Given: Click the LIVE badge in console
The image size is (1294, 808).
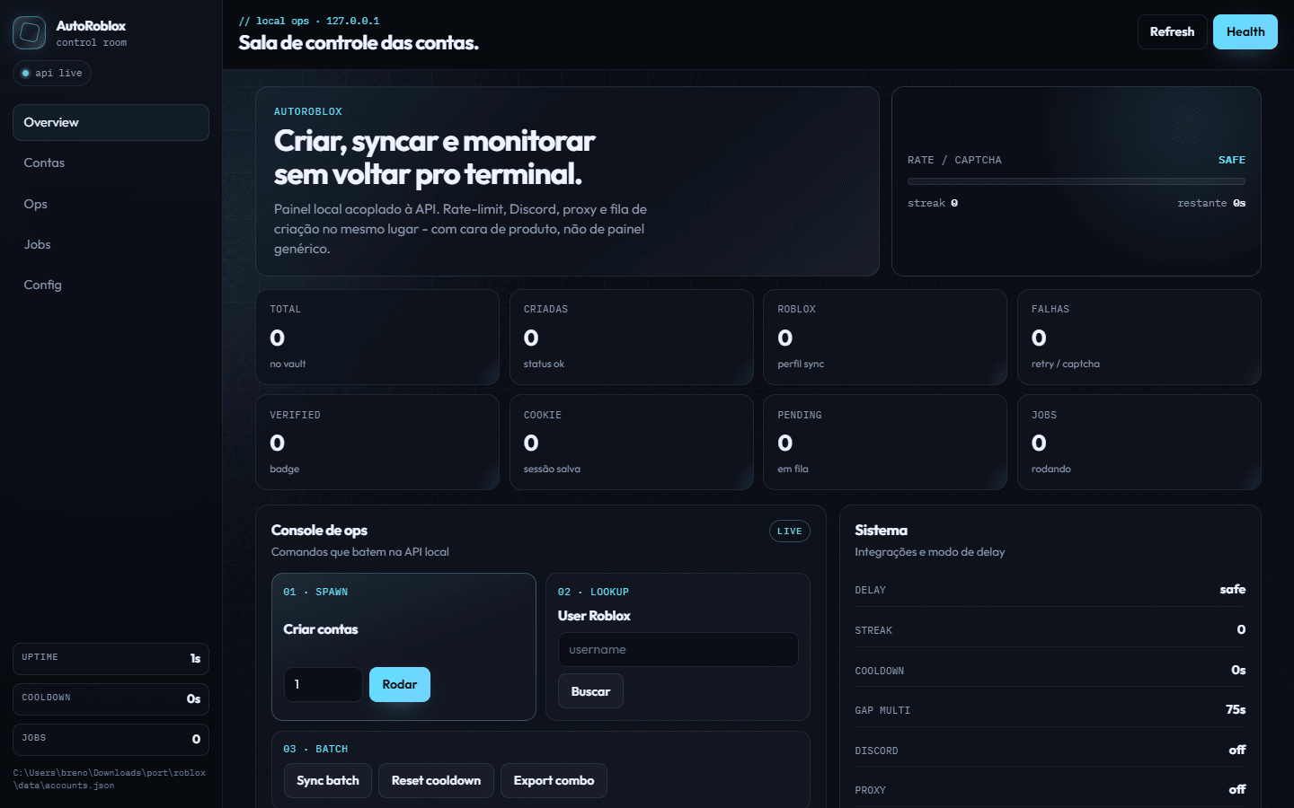Looking at the screenshot, I should tap(790, 531).
